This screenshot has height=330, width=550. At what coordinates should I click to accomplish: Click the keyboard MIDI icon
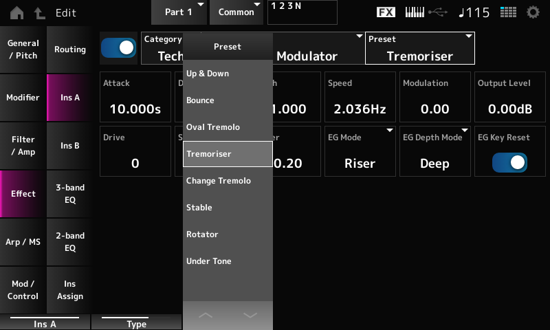tap(415, 12)
